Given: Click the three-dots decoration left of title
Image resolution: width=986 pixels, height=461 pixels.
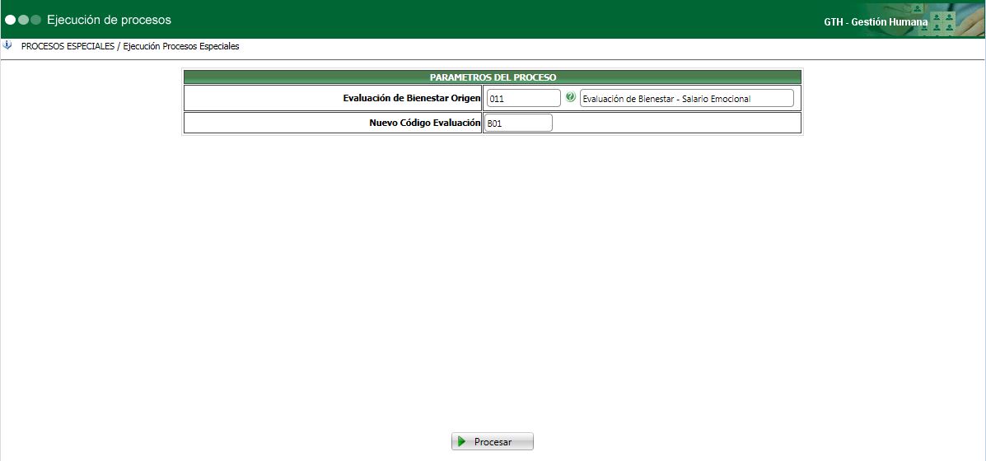Looking at the screenshot, I should (x=23, y=20).
